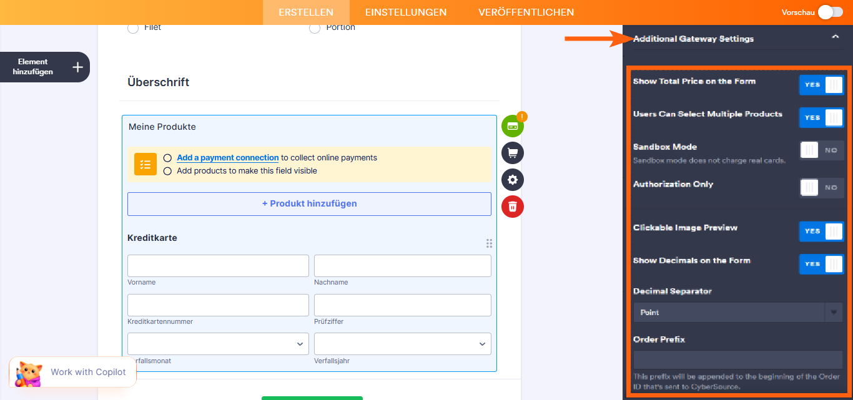Delete the payment field using the red trash icon
Screen dimensions: 853x400
tap(512, 207)
